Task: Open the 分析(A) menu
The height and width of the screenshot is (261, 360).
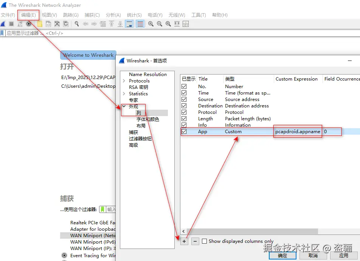Action: point(113,15)
